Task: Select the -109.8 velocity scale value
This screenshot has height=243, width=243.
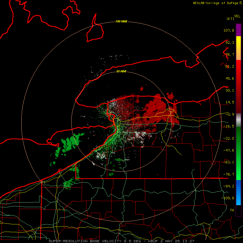Action: (228, 198)
